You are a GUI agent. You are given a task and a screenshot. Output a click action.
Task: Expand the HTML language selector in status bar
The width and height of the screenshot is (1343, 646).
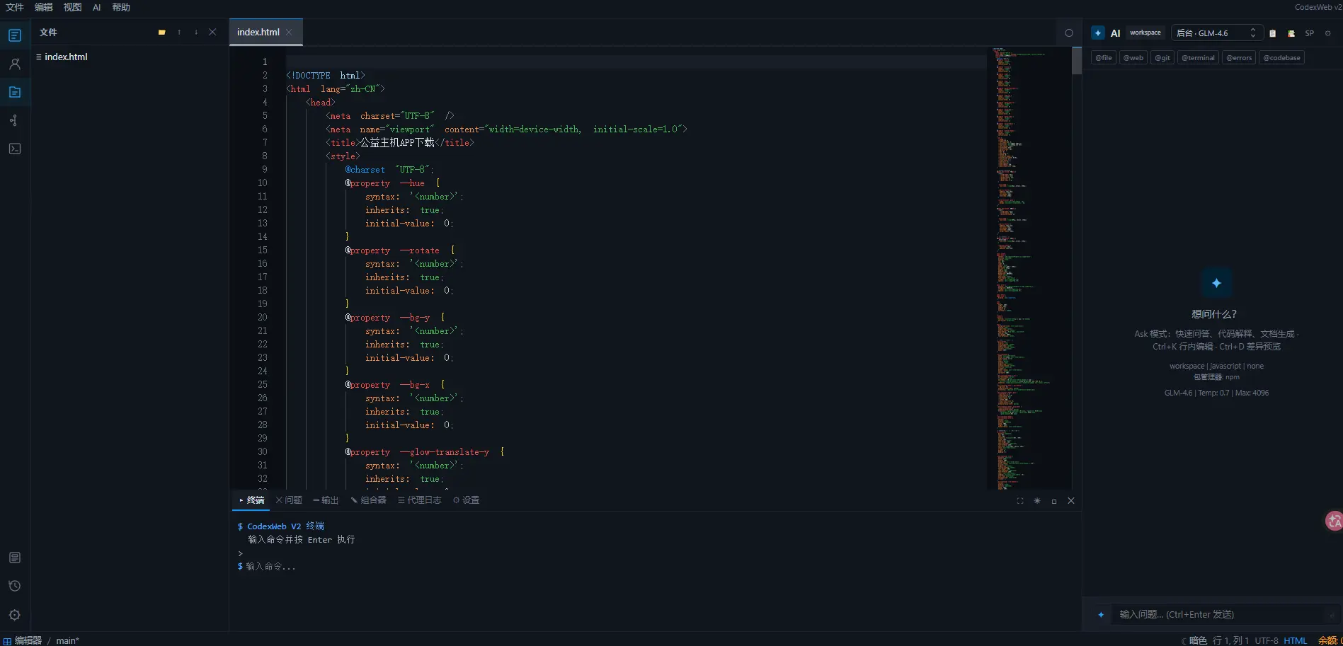(1296, 640)
